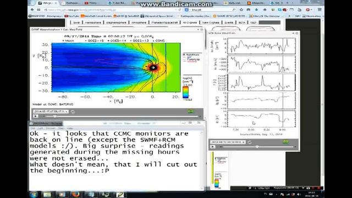352x198 pixels.
Task: Open the Ionosphere category tab
Action: pyautogui.click(x=139, y=23)
